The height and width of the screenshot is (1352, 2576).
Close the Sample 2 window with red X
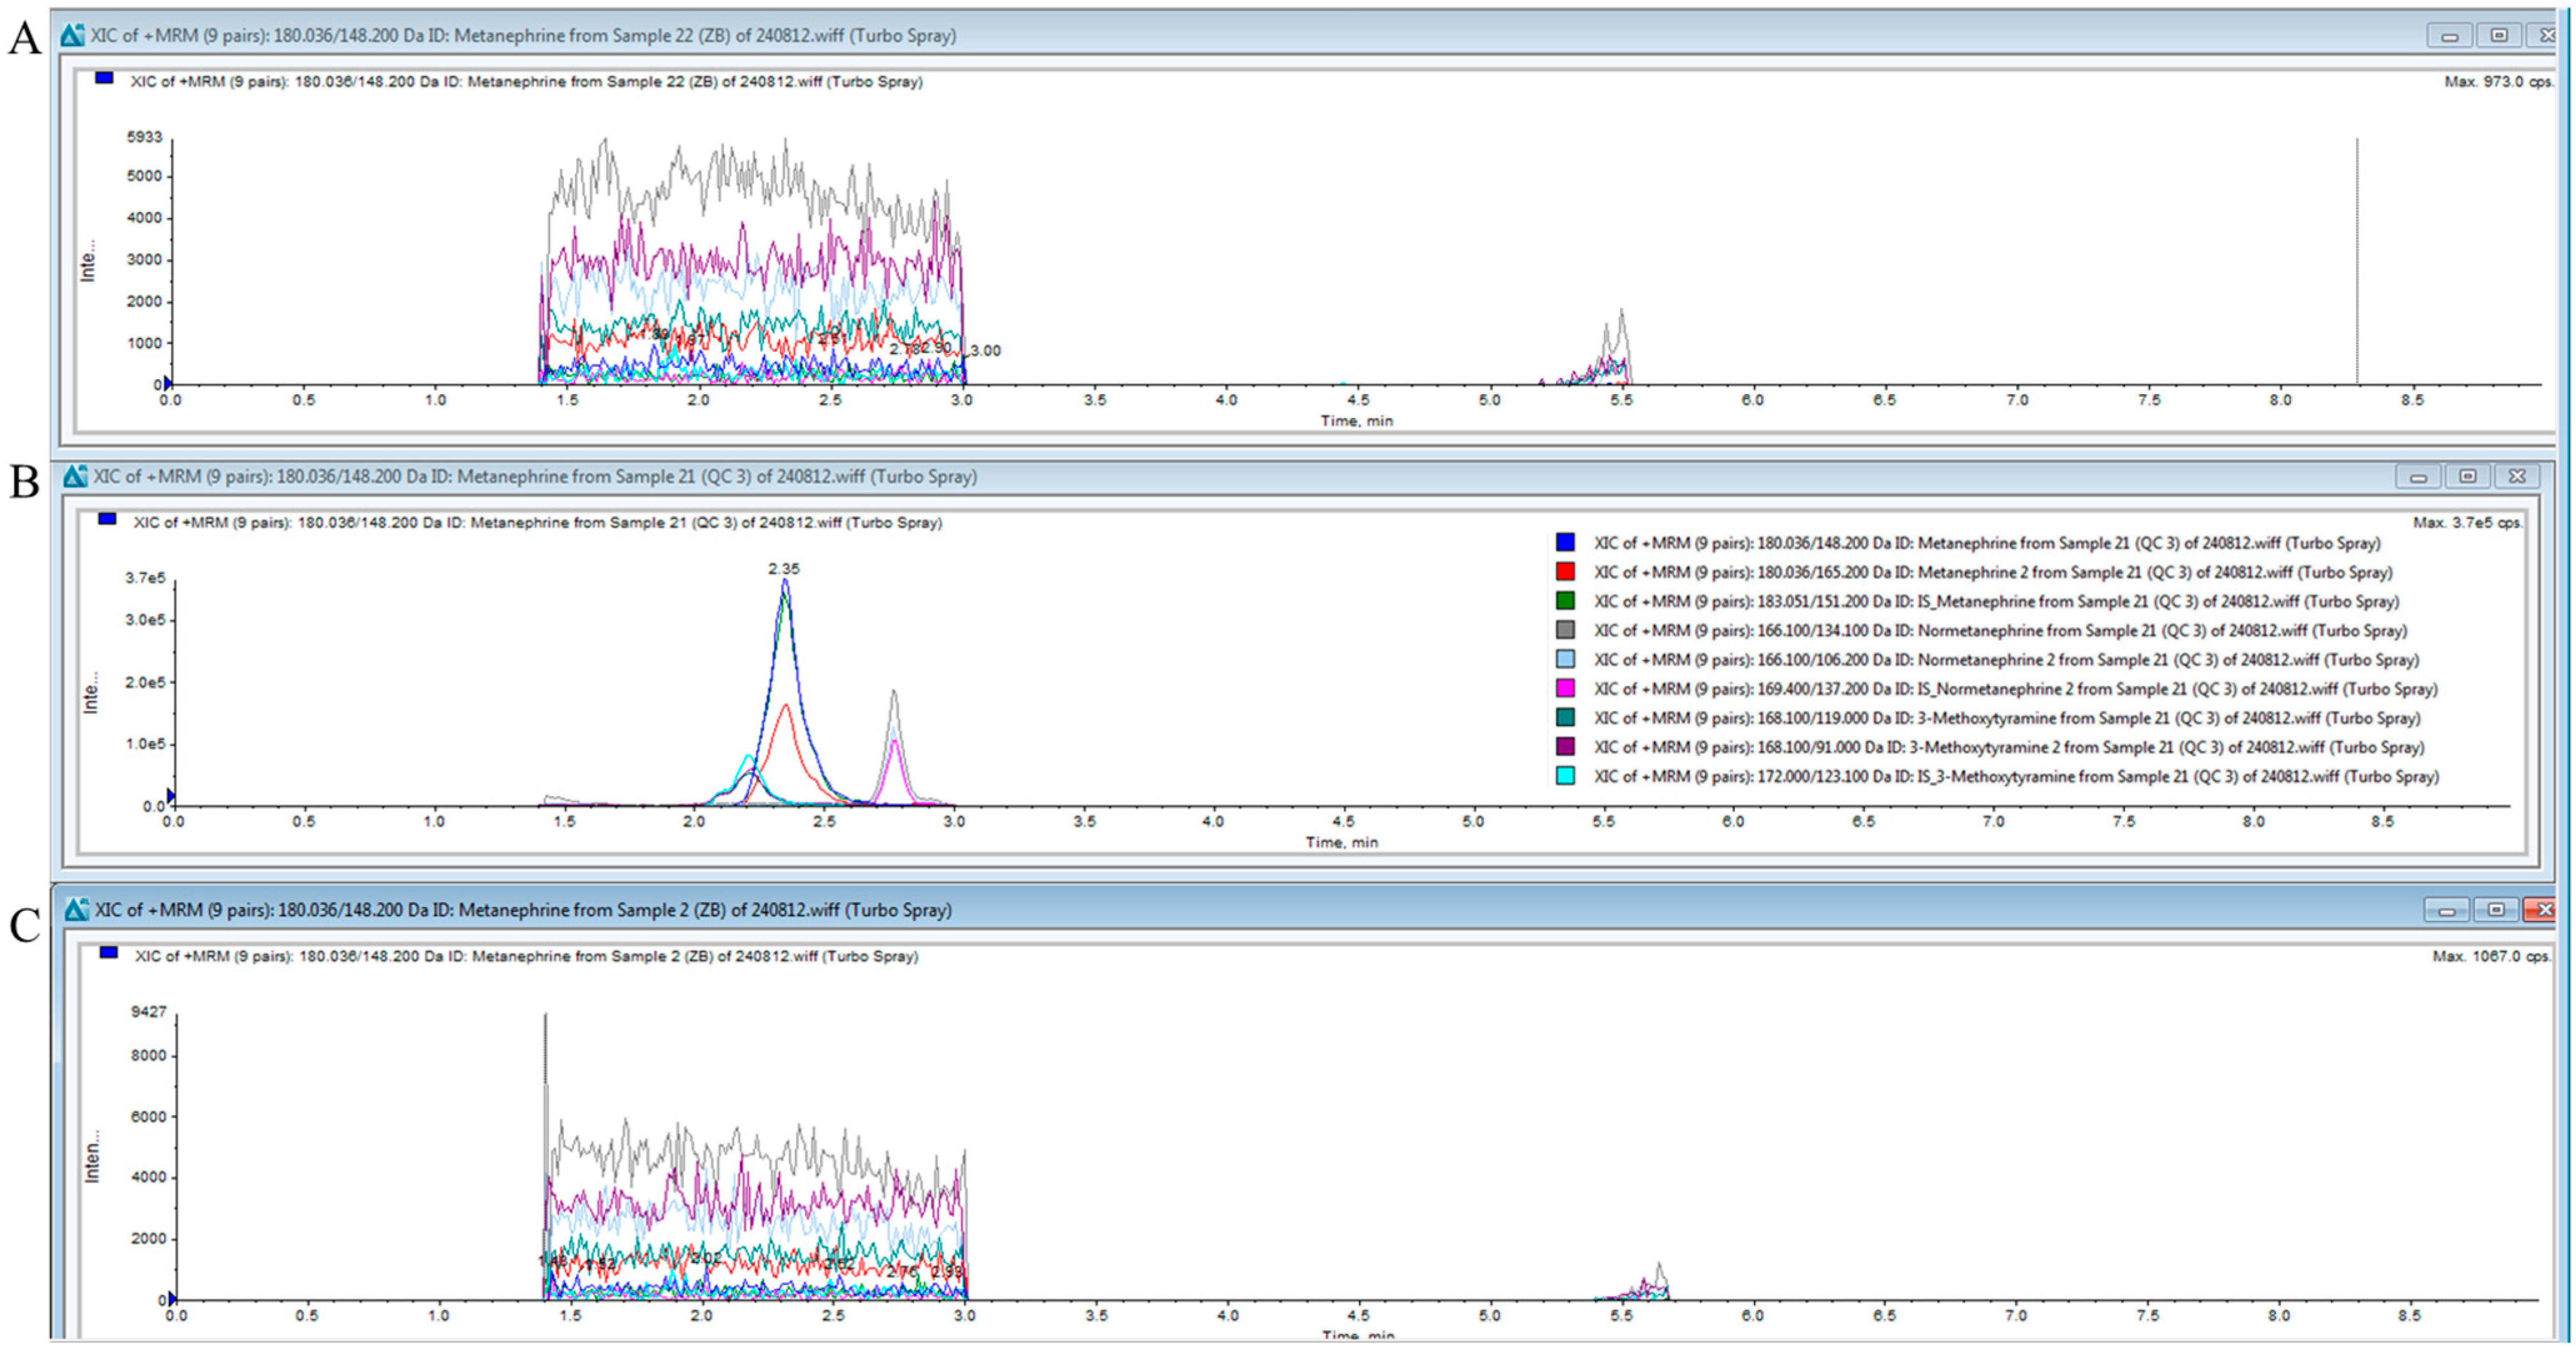2542,910
